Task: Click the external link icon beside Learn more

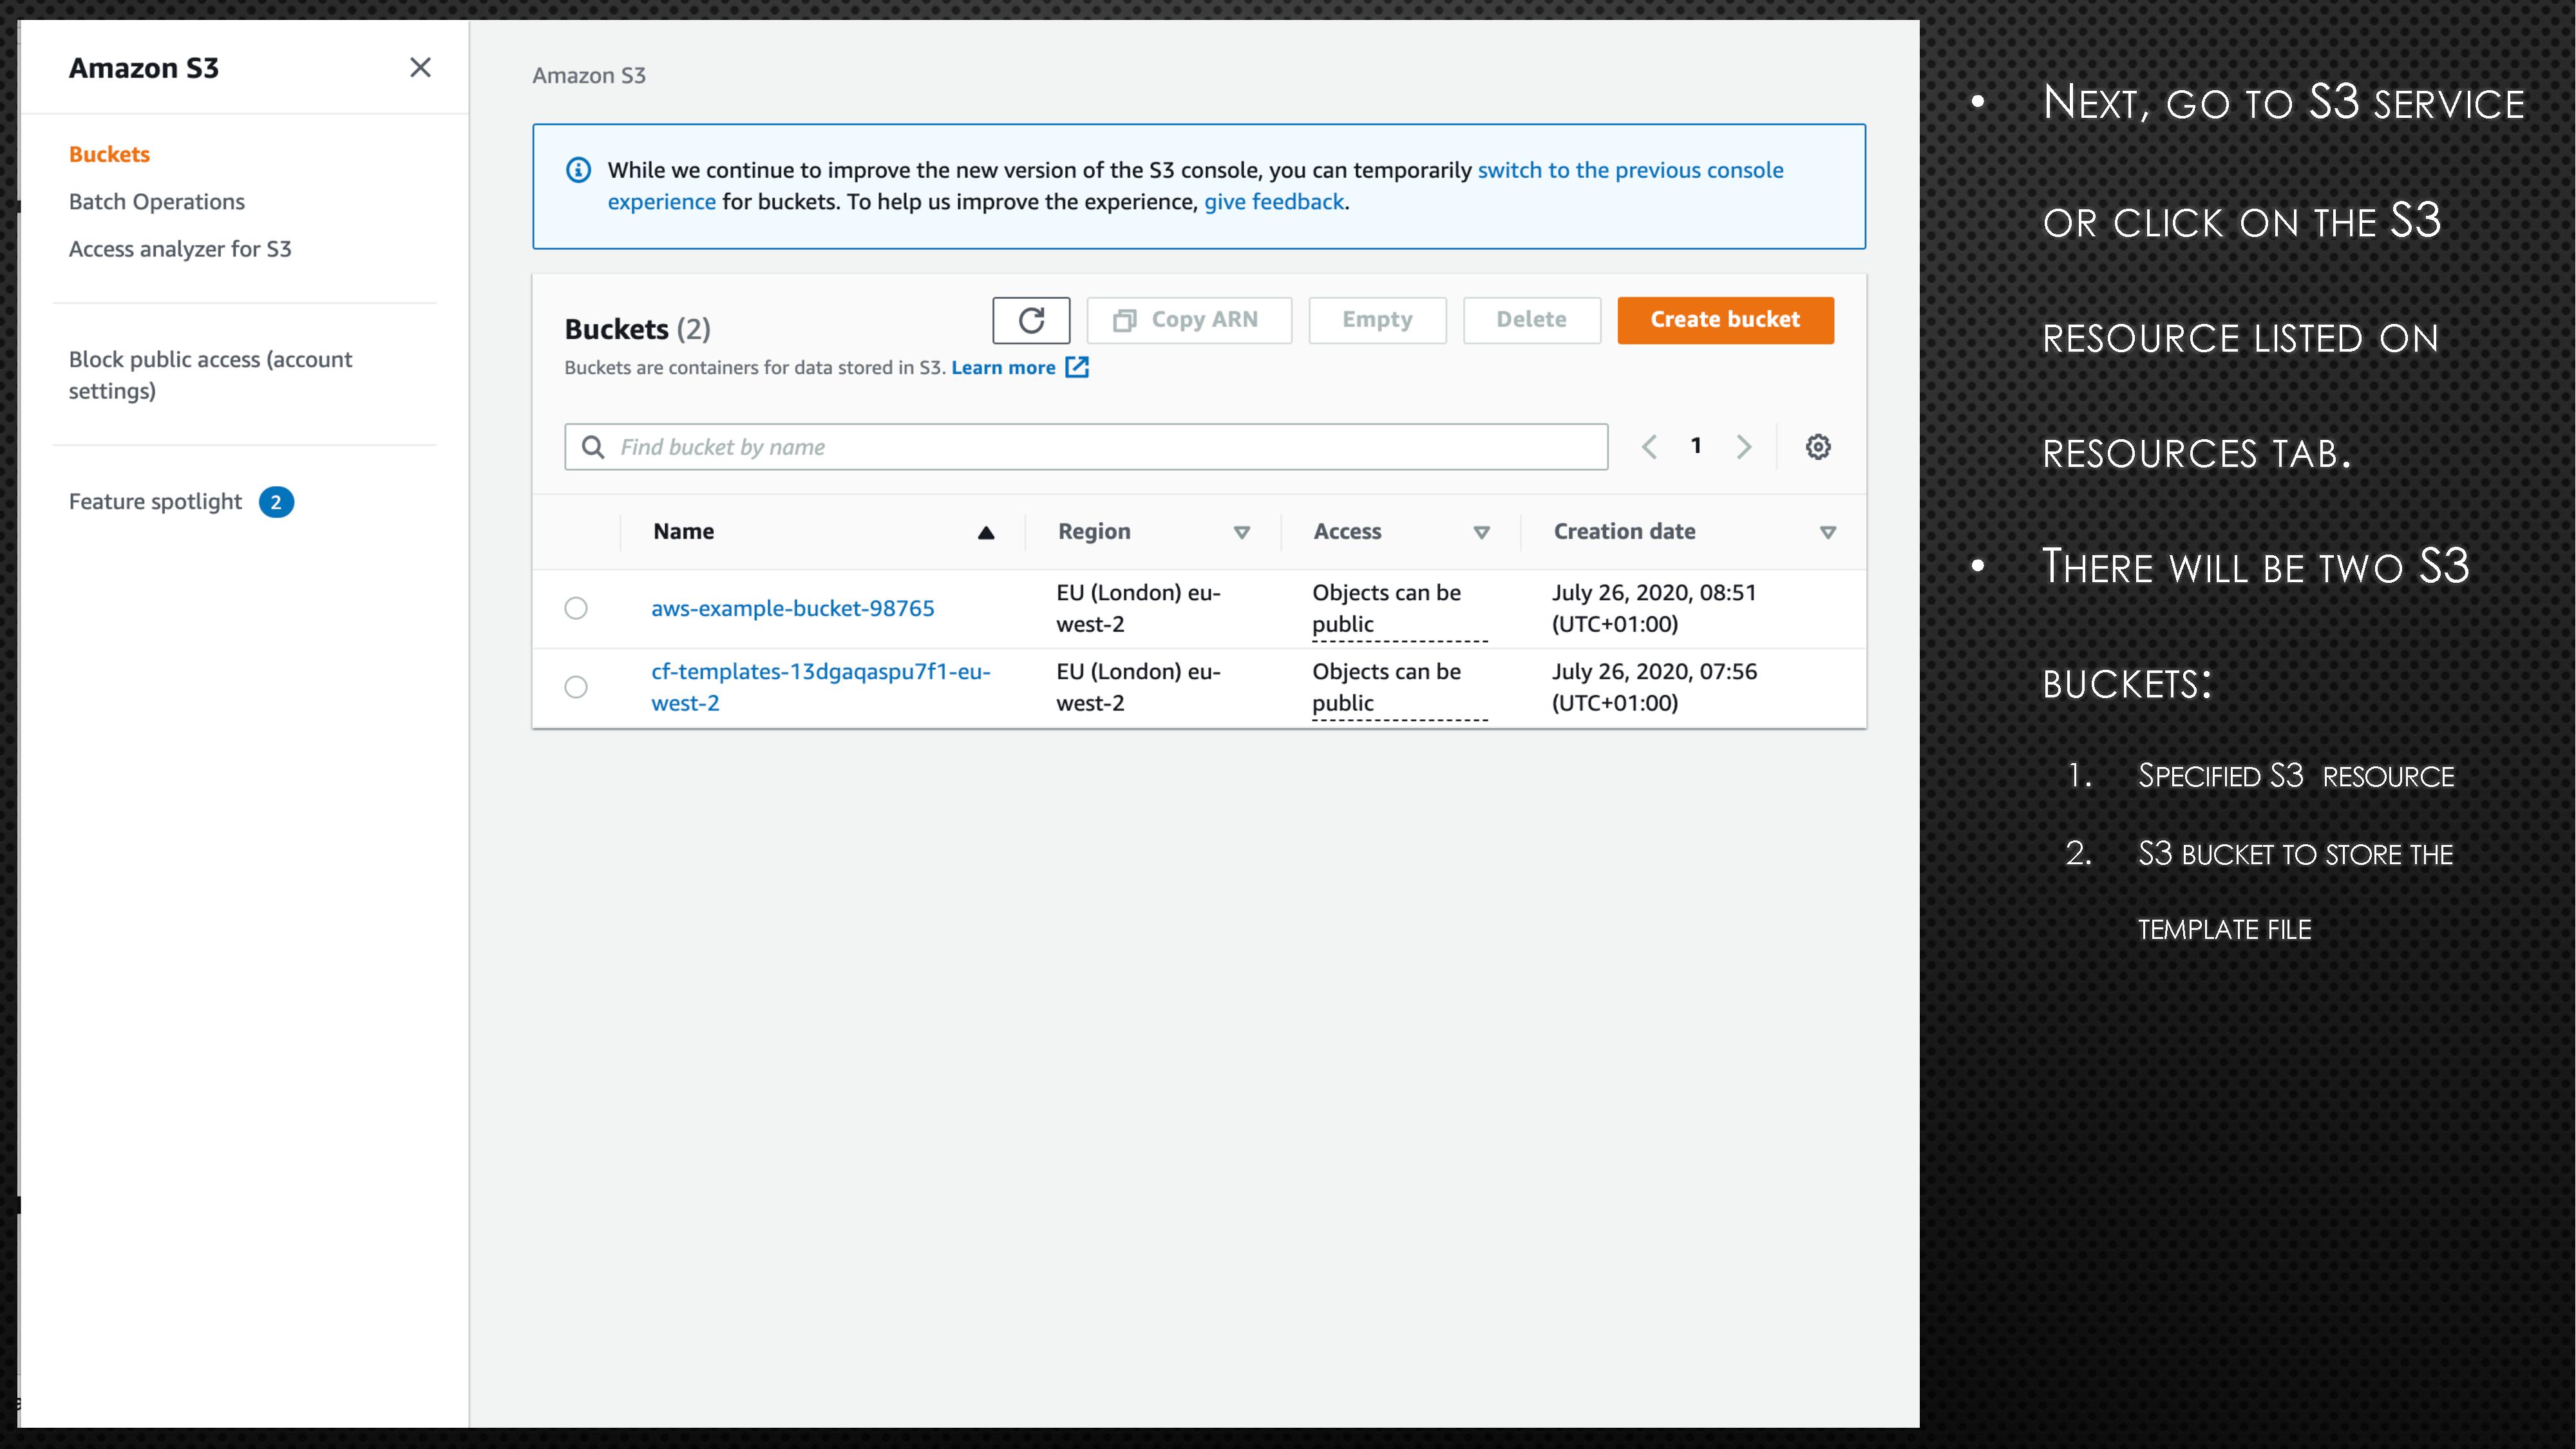Action: (x=1077, y=367)
